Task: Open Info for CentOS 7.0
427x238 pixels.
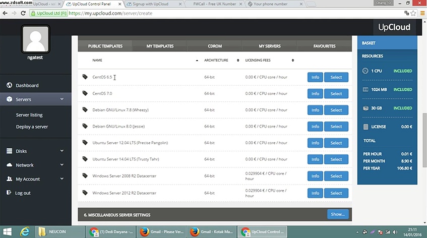Action: pyautogui.click(x=315, y=94)
